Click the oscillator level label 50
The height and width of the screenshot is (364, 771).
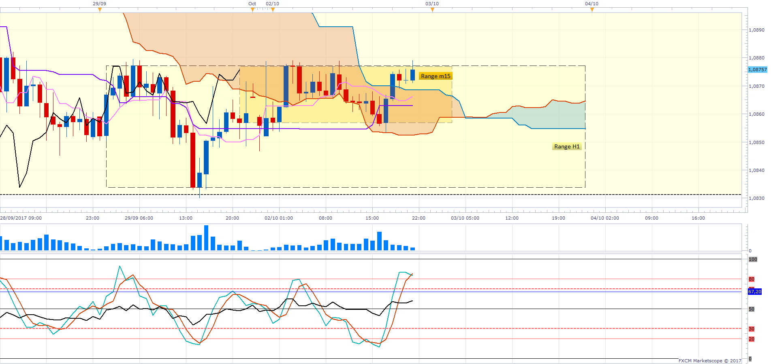[752, 309]
